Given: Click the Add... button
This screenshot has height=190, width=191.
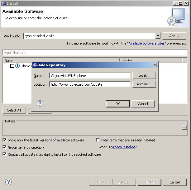Looking at the screenshot, I should click(x=174, y=36).
